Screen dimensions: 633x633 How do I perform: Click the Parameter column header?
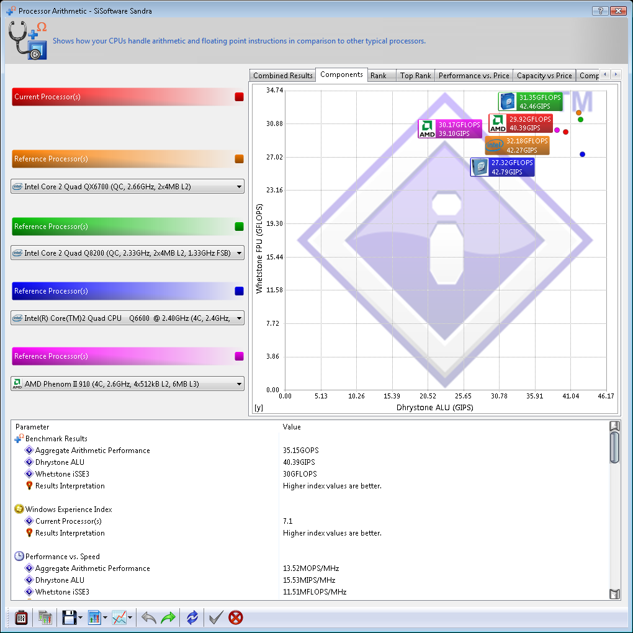[32, 427]
